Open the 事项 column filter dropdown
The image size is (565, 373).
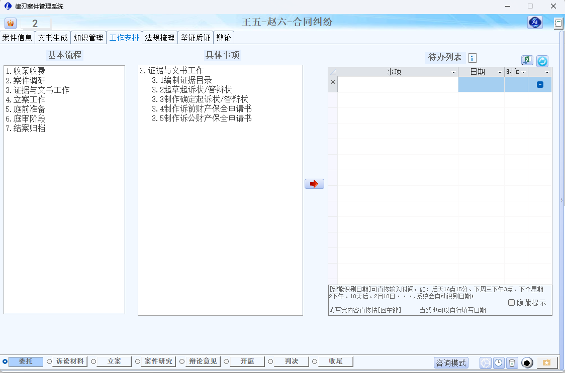point(454,72)
